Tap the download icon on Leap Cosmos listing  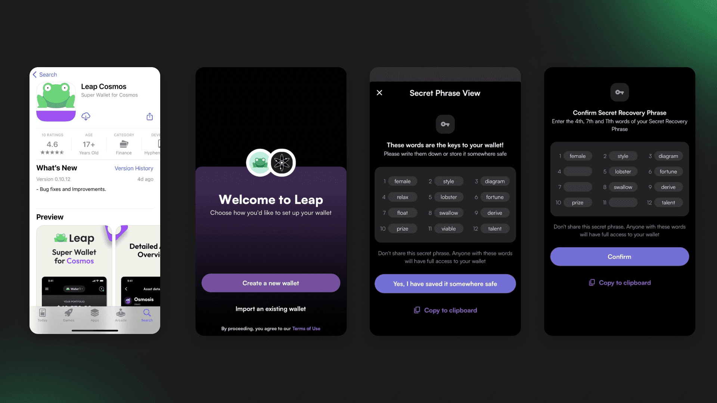pos(85,116)
